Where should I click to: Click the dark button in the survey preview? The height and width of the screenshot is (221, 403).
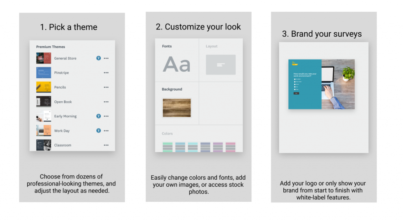[x=296, y=93]
